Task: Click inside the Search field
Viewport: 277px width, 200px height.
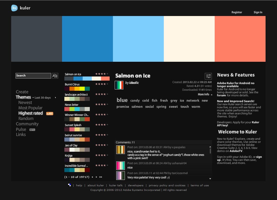Action: tap(33, 75)
